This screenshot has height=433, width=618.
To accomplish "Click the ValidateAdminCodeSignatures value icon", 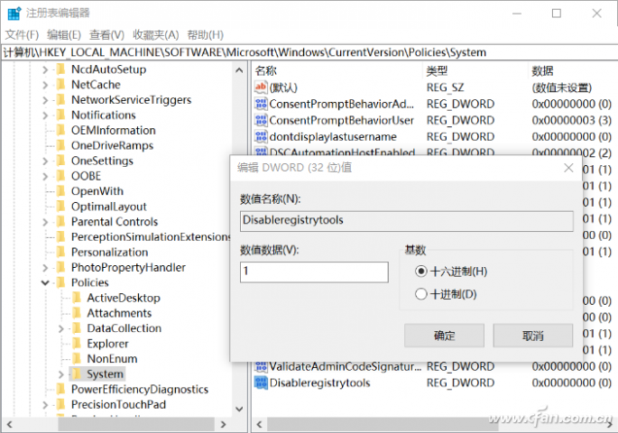I will 262,366.
